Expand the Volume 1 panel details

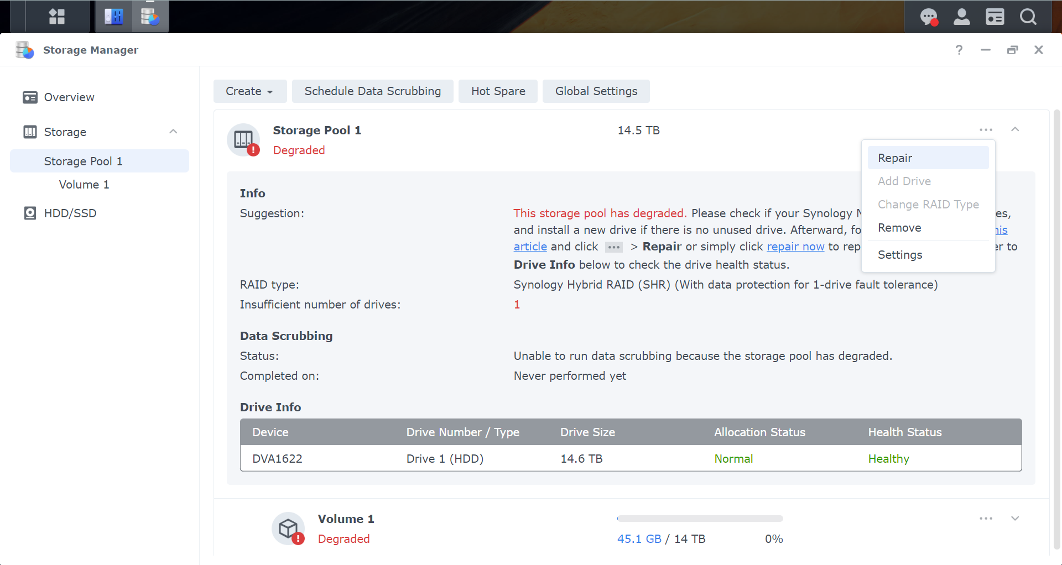(x=1015, y=519)
